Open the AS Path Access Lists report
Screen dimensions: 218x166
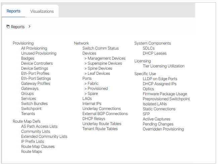(x=39, y=126)
